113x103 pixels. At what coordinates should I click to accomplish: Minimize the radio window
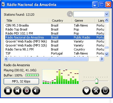point(95,5)
